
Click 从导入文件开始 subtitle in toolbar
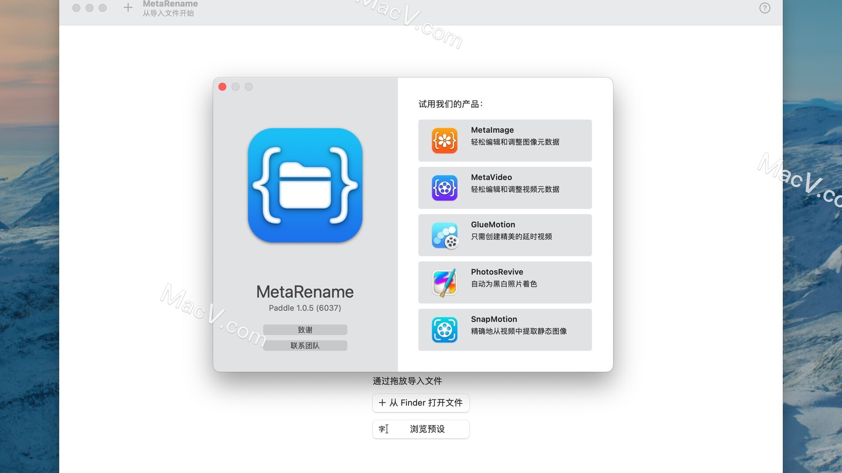point(168,13)
